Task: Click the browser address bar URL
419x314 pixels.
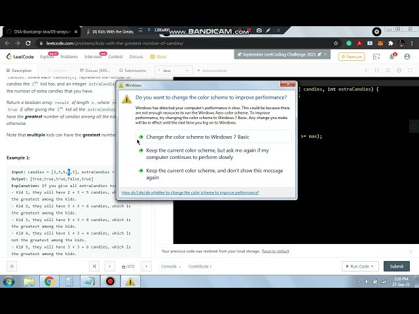Action: click(x=115, y=43)
